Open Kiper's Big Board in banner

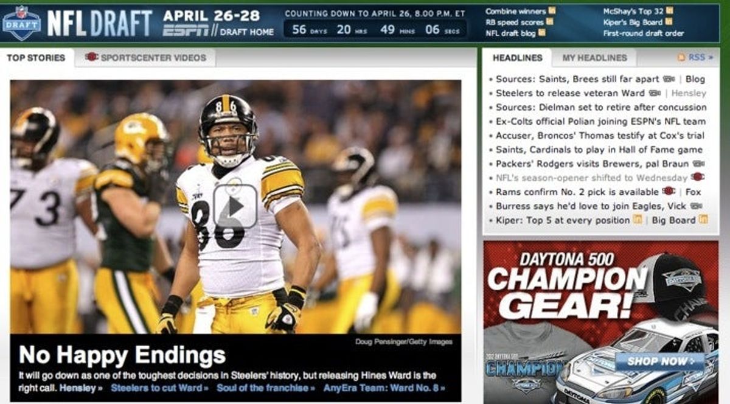(633, 22)
